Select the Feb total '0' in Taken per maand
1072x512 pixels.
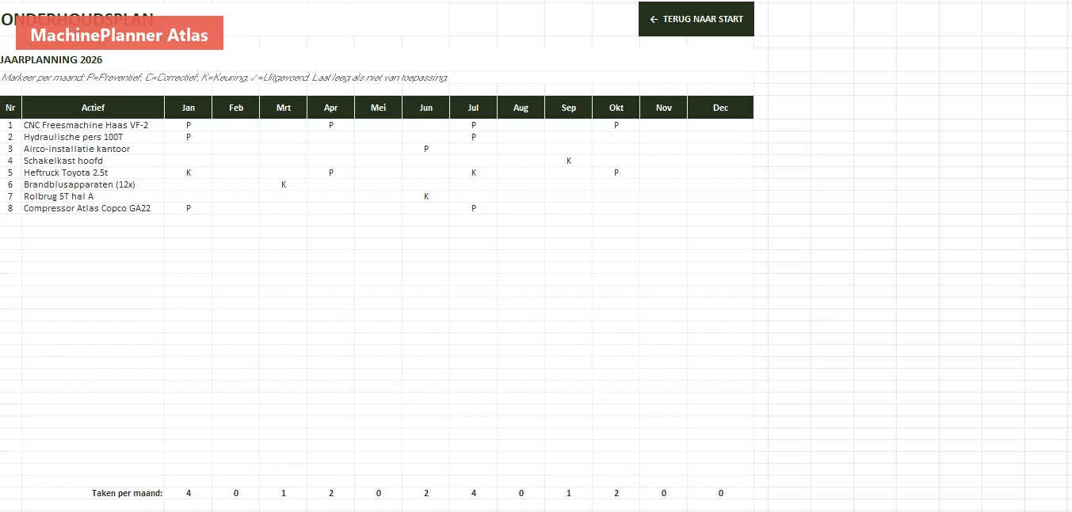(x=235, y=493)
